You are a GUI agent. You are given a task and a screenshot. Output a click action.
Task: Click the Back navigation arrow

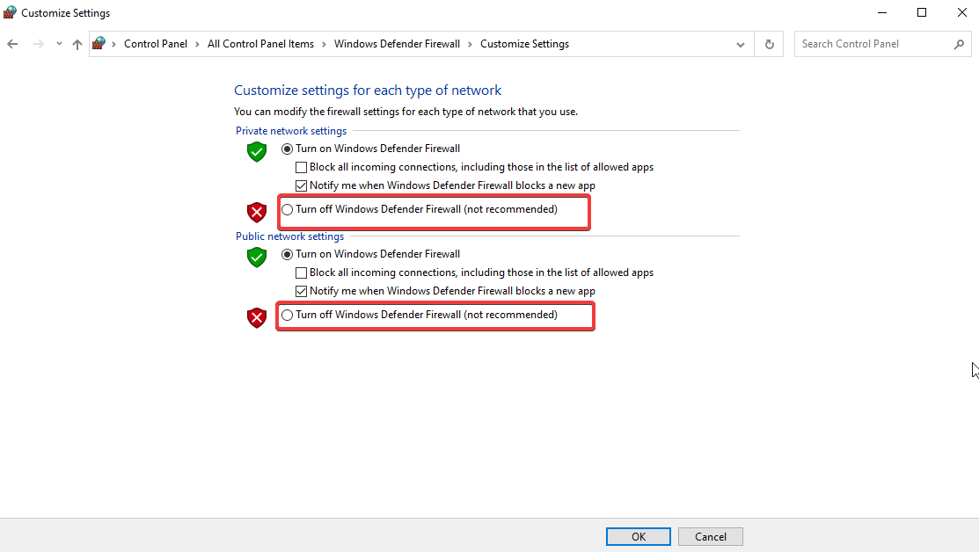point(11,43)
